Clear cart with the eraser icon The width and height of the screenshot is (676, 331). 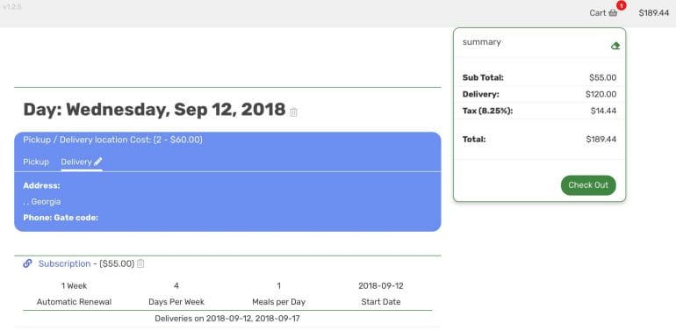point(615,46)
